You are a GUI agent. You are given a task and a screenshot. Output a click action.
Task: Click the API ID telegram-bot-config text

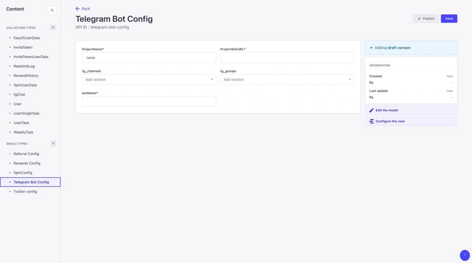coord(102,27)
